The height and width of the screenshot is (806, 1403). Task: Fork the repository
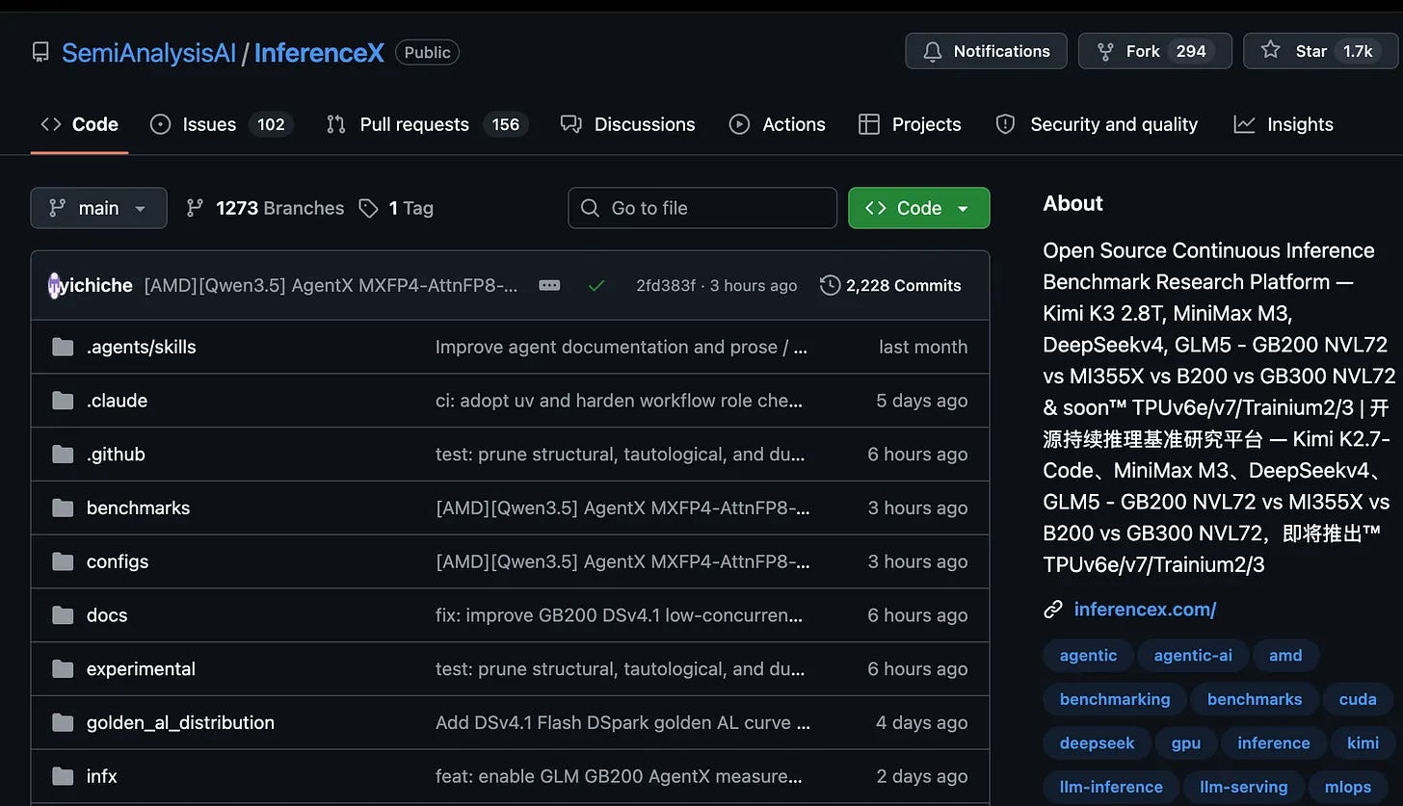tap(1154, 51)
